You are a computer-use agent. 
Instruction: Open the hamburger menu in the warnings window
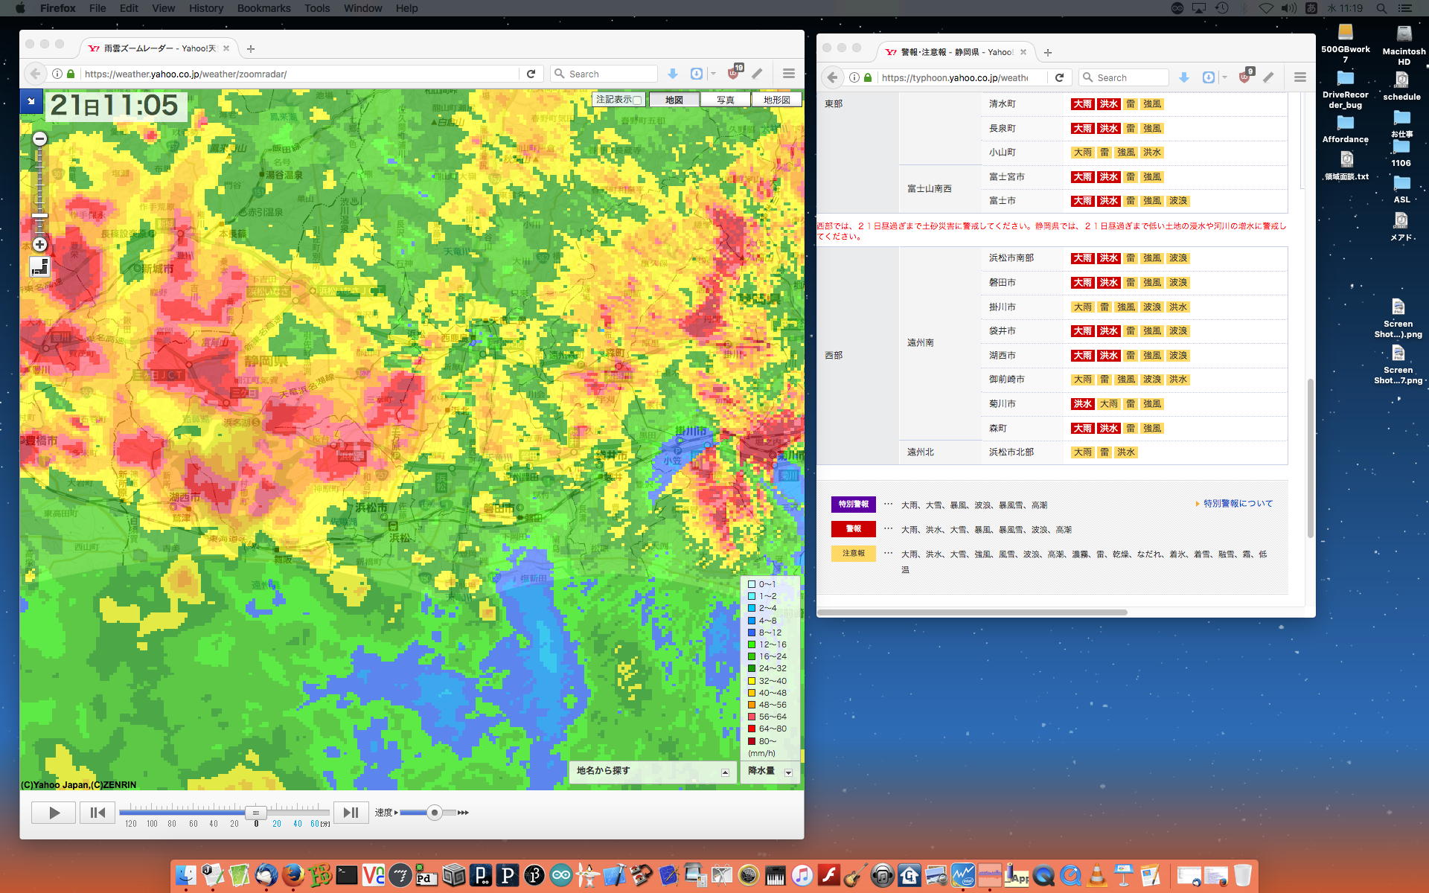(x=1300, y=77)
